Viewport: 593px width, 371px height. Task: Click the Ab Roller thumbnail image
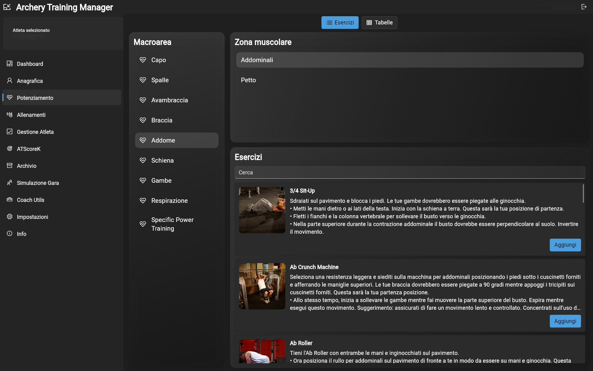(x=262, y=351)
